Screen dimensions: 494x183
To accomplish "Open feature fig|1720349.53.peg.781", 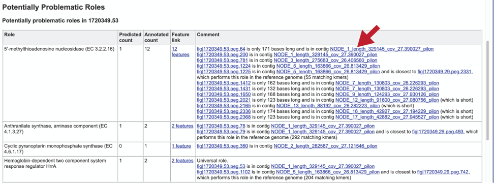I will point(222,60).
